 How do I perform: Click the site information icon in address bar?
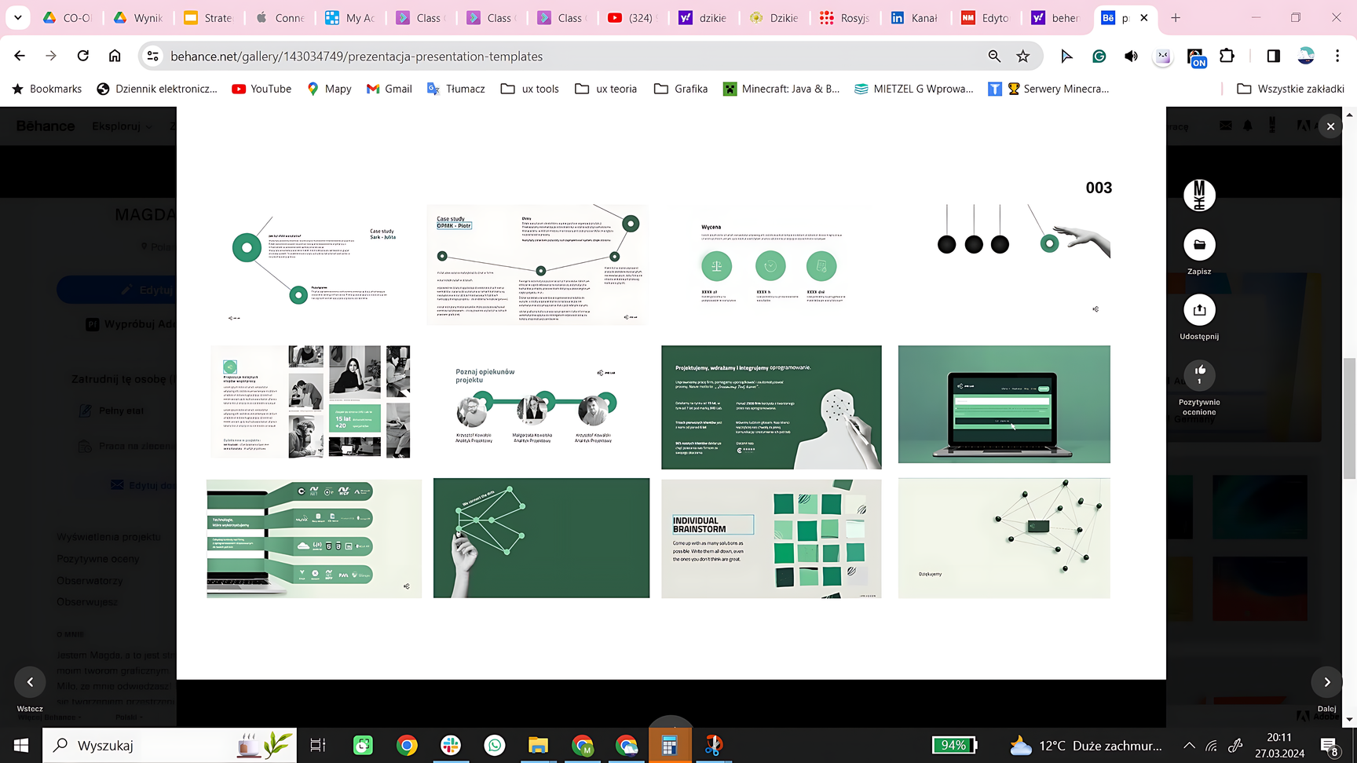coord(153,56)
